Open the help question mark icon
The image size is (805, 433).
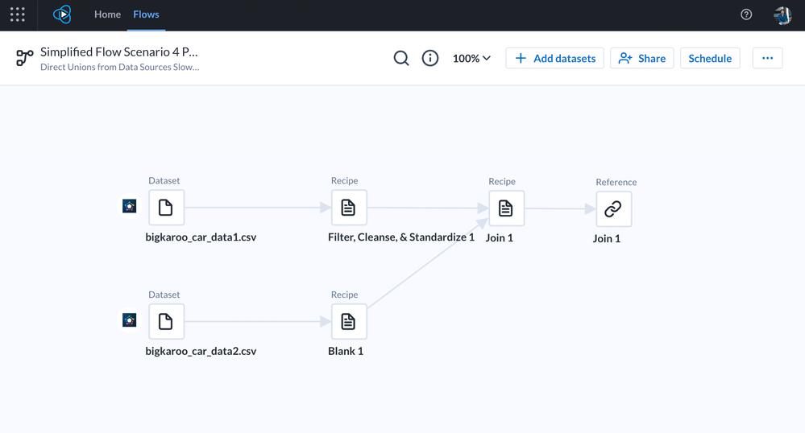click(x=746, y=14)
